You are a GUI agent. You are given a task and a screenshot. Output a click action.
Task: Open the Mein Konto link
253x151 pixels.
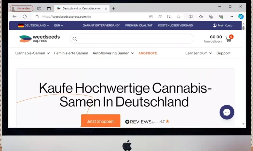tap(223, 26)
